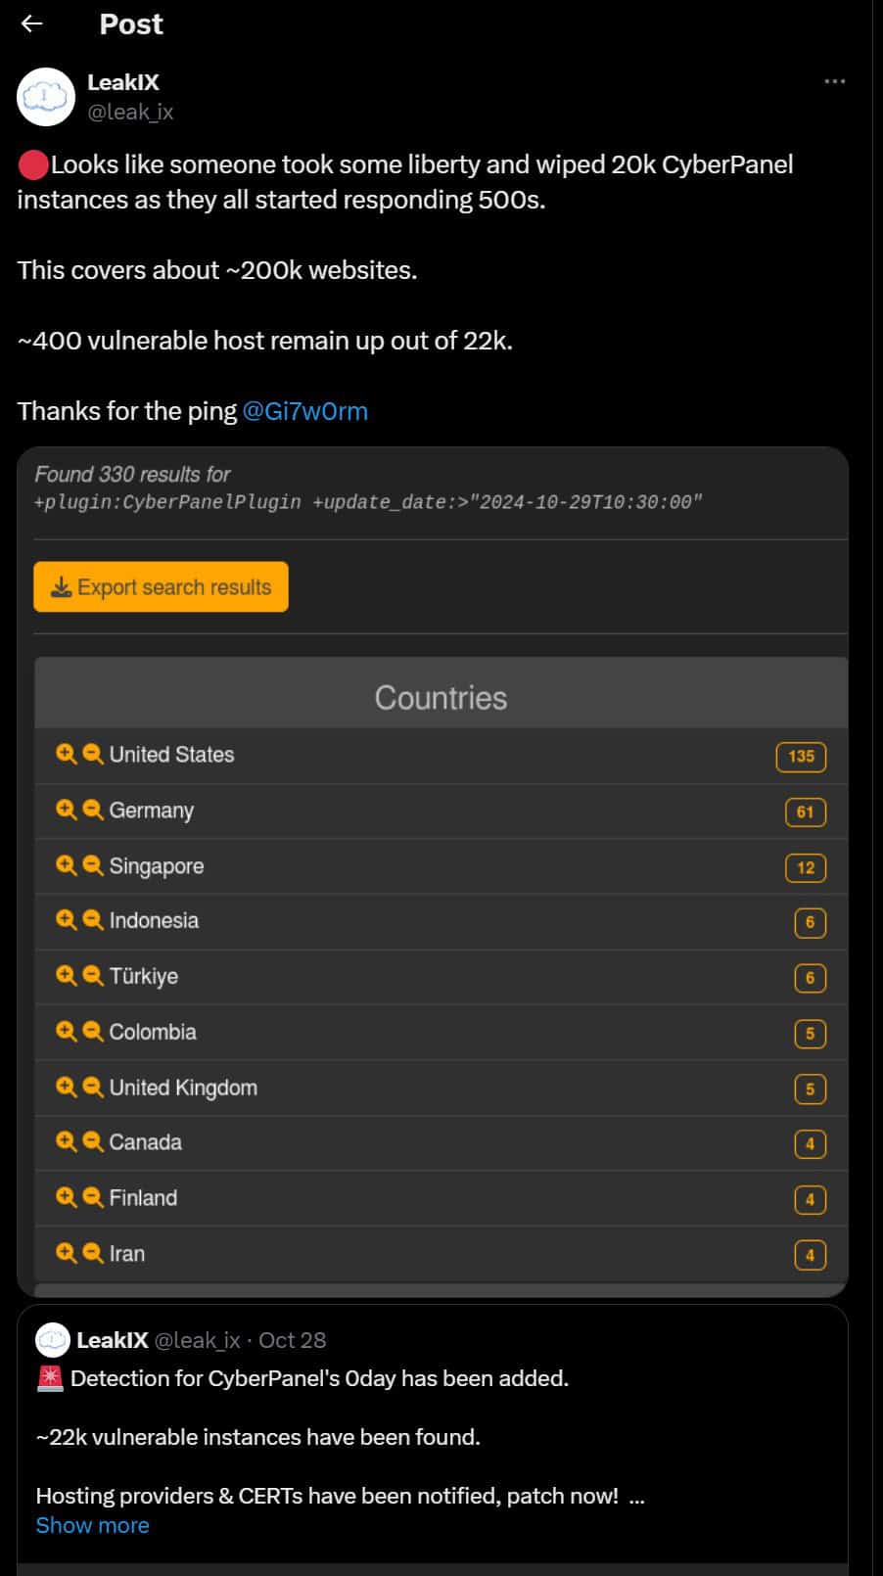This screenshot has width=883, height=1576.
Task: Zoom-out exclude filter for Colombia
Action: click(93, 1032)
